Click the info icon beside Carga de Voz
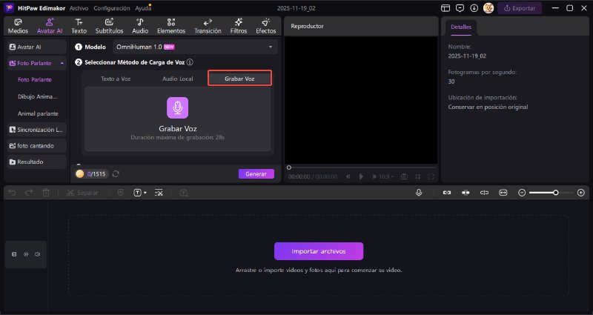 point(191,63)
